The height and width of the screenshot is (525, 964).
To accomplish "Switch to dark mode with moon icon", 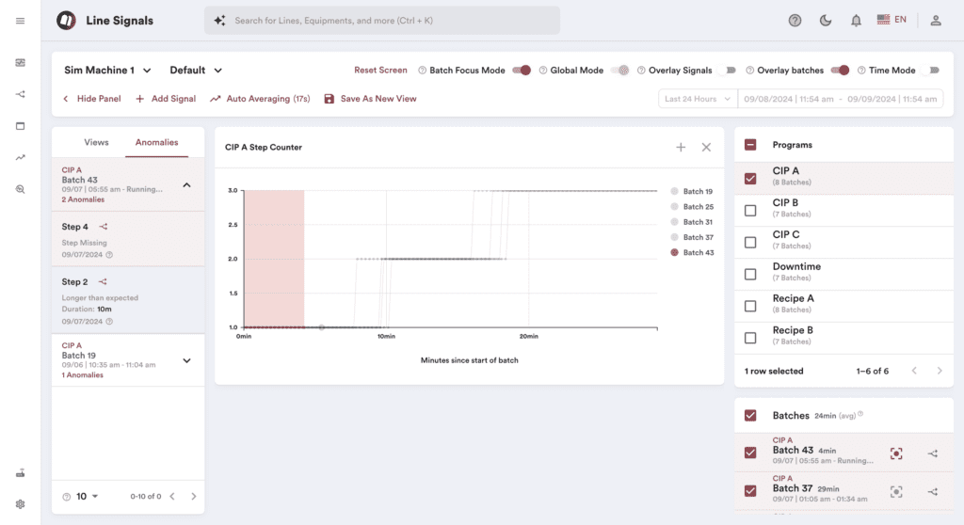I will (825, 21).
